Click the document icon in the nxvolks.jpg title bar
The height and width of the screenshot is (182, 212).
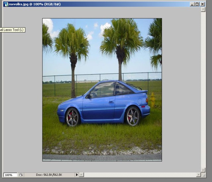[x=6, y=4]
